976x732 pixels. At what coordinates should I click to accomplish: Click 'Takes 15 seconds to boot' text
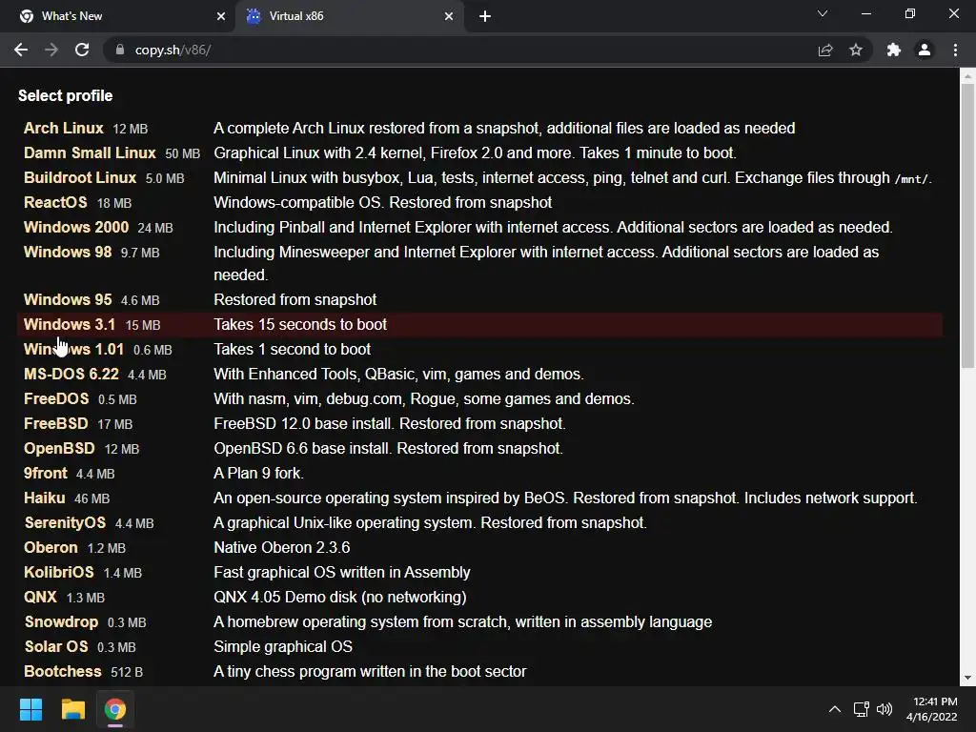[x=300, y=325]
